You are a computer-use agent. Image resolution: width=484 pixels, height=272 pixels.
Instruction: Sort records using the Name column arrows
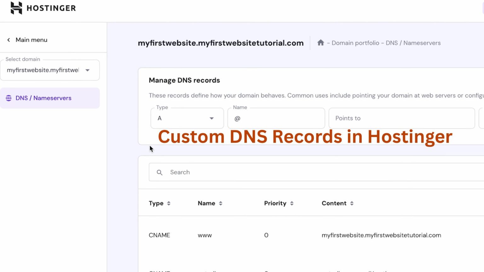coord(220,203)
